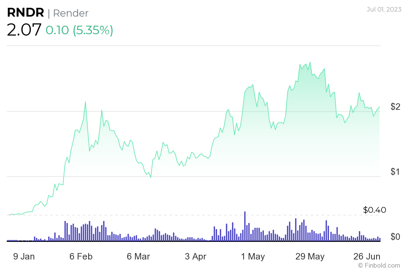The image size is (407, 271).
Task: Click the 6 Feb date label
Action: [81, 256]
